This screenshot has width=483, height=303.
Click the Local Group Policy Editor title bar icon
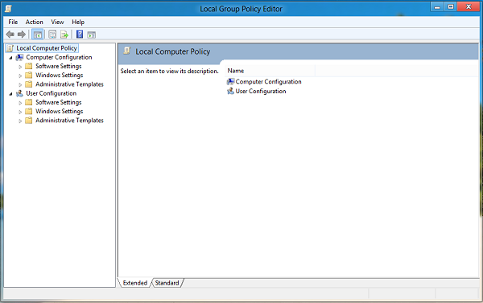tap(8, 9)
